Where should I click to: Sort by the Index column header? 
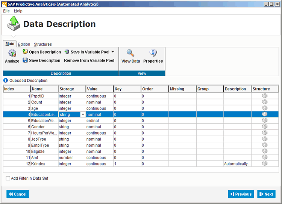tap(17, 89)
